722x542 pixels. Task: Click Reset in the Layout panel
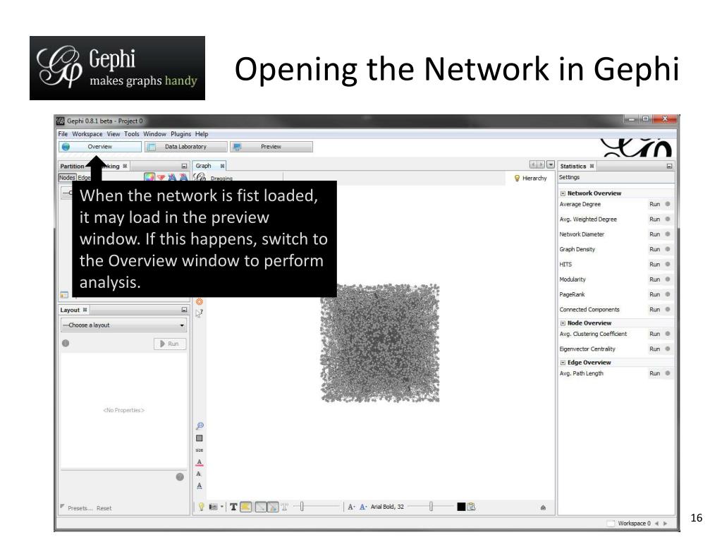click(104, 508)
